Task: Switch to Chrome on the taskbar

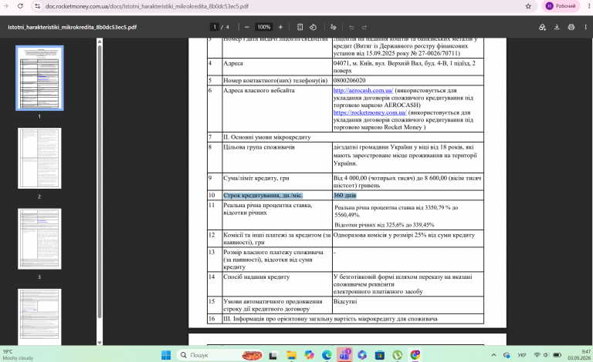Action: coord(415,355)
